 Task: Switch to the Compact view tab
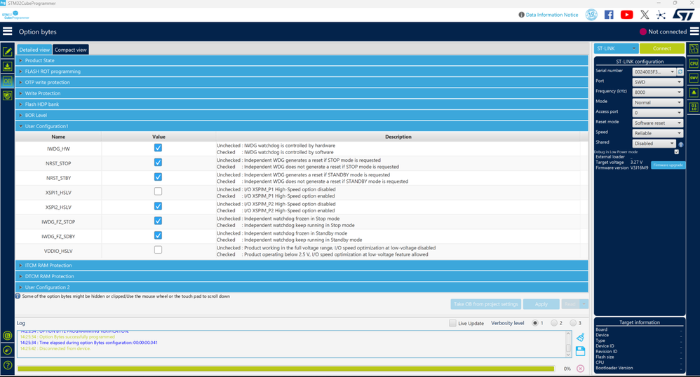(71, 50)
